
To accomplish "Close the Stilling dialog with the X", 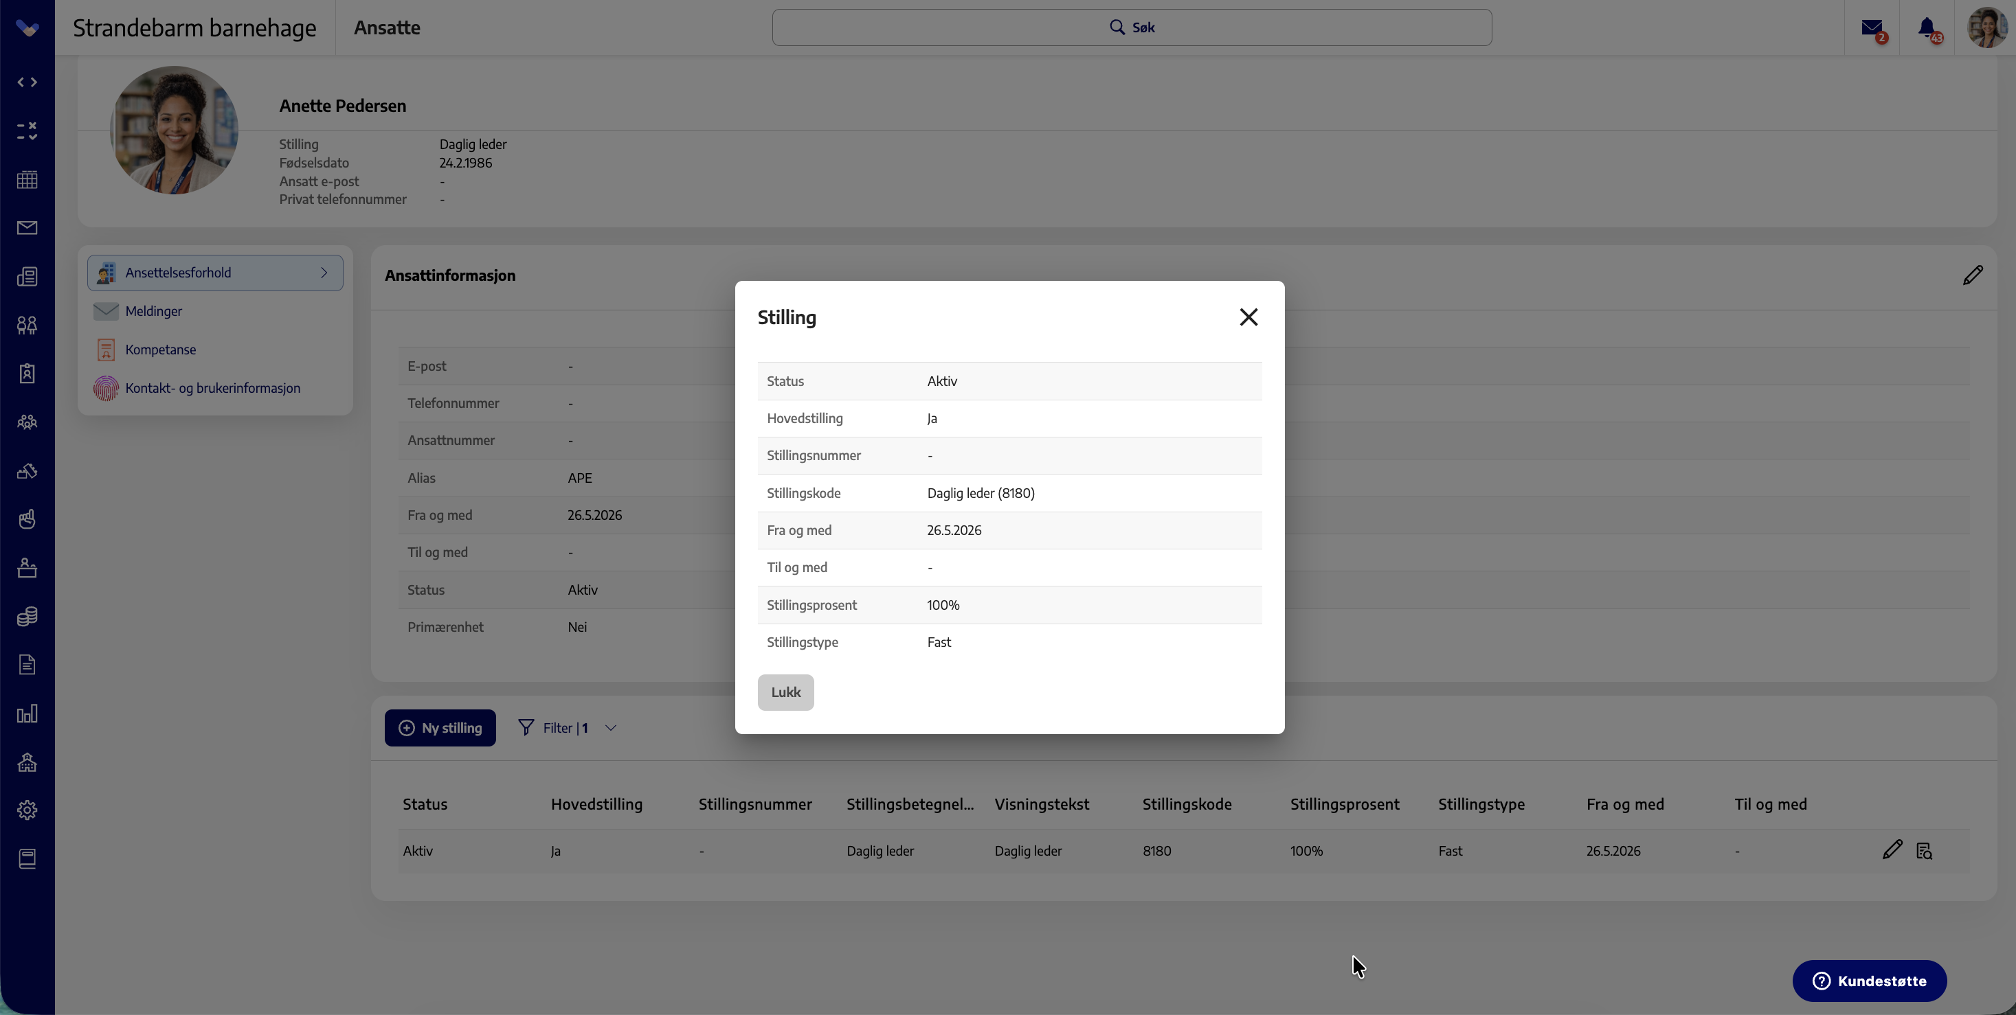I will (1248, 317).
